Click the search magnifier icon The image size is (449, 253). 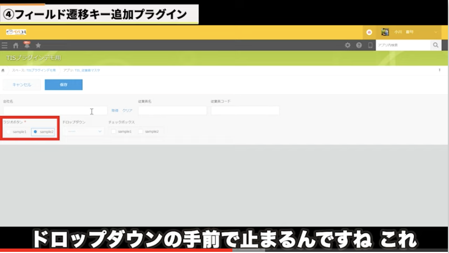point(436,45)
